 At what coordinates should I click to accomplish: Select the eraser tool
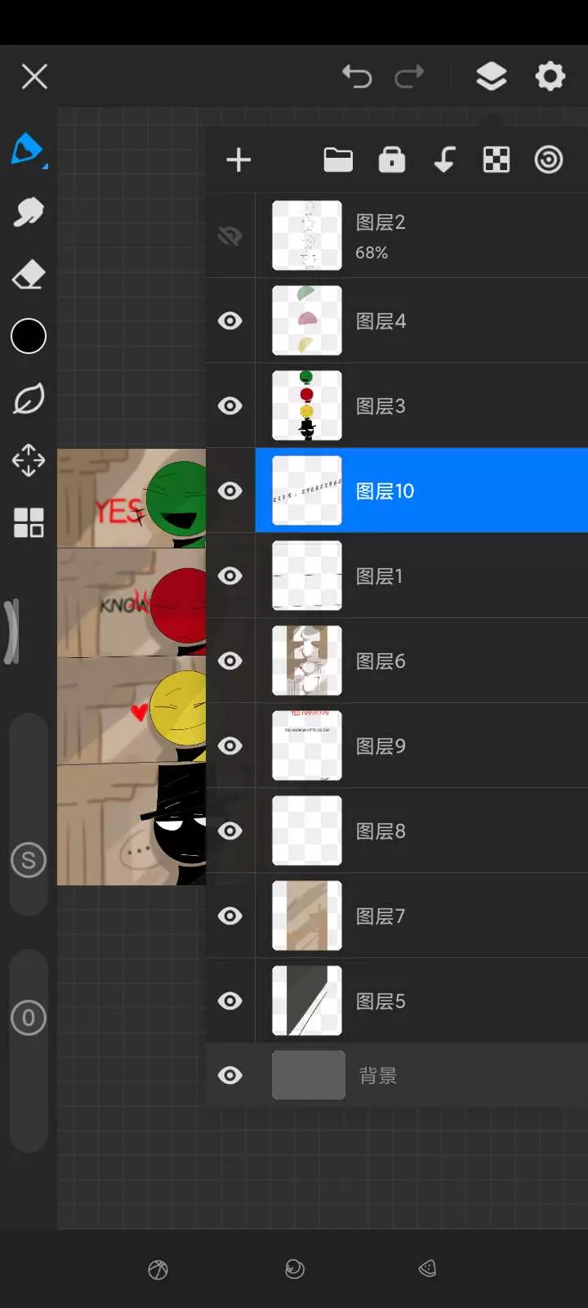pos(29,275)
